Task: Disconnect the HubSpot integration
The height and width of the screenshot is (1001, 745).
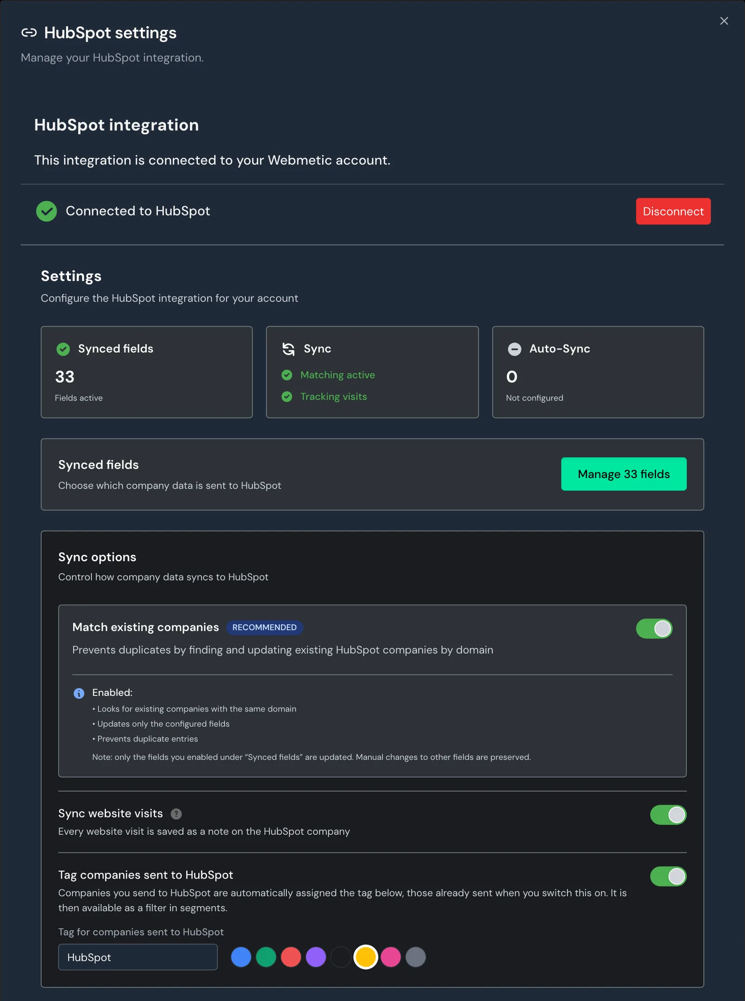Action: pos(673,211)
